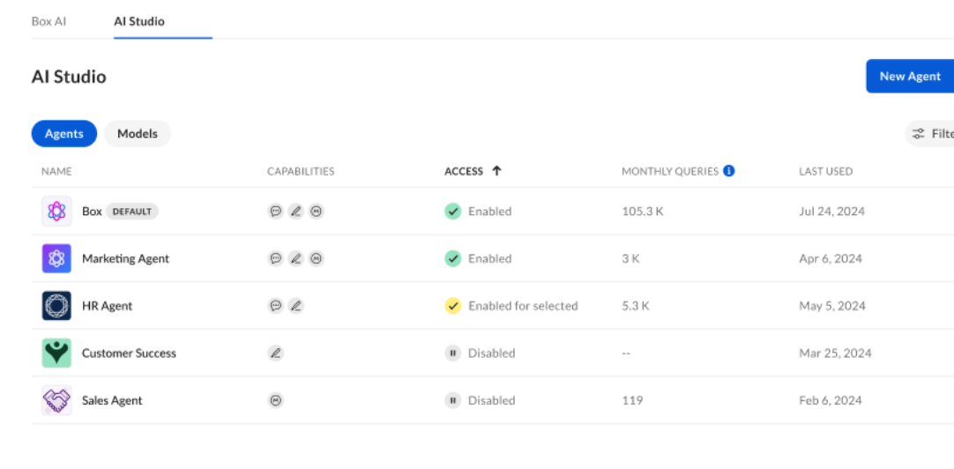The image size is (954, 469).
Task: Click the green Customer Success agent icon
Action: tap(56, 353)
